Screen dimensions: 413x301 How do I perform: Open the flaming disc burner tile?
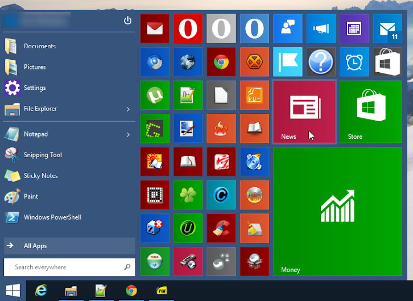tap(254, 195)
